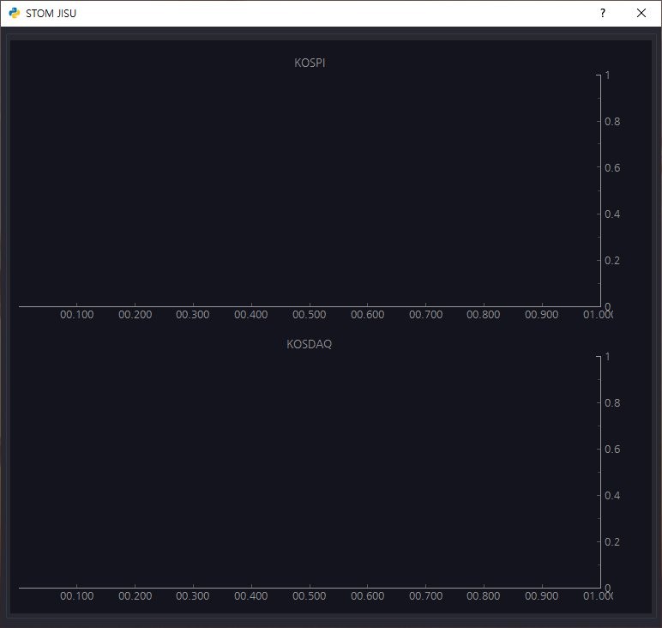Image resolution: width=662 pixels, height=628 pixels.
Task: Open the "?" help button in the title bar
Action: coord(603,13)
